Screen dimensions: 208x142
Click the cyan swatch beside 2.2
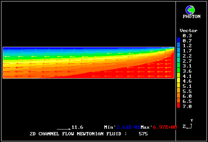click(178, 55)
